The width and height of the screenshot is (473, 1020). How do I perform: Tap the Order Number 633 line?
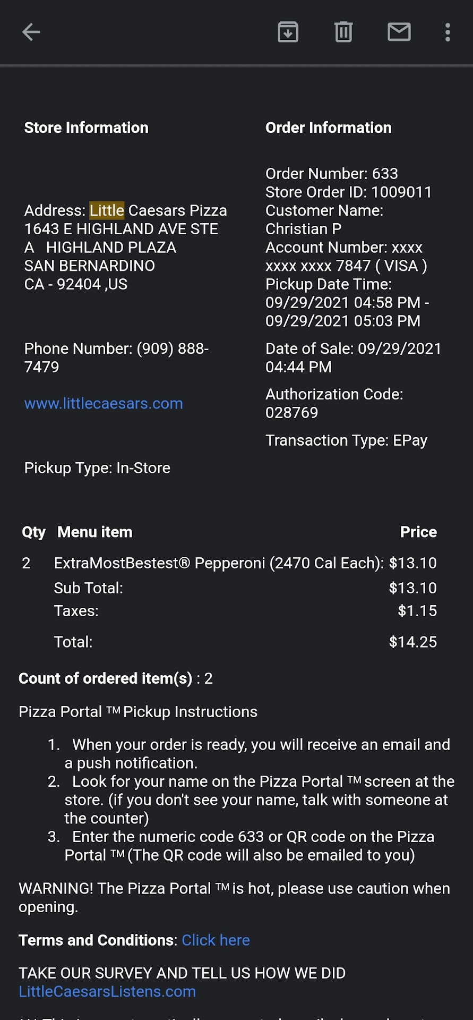(x=331, y=174)
